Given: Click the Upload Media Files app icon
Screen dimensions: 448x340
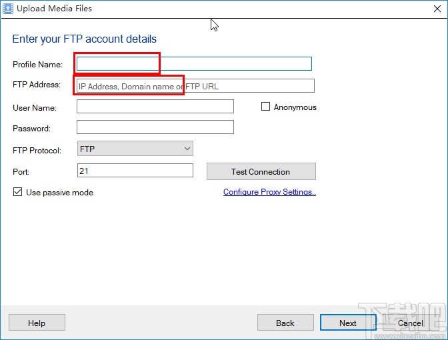Looking at the screenshot, I should coord(7,9).
